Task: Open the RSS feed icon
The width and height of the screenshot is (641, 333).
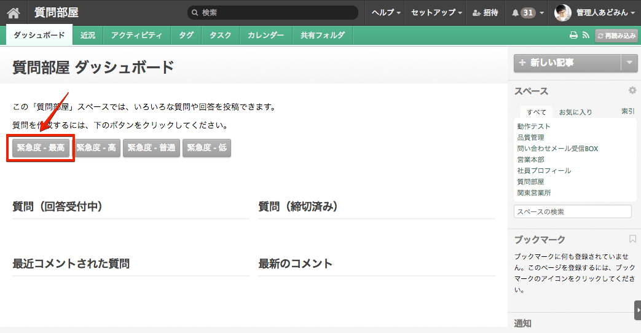Action: pyautogui.click(x=586, y=36)
